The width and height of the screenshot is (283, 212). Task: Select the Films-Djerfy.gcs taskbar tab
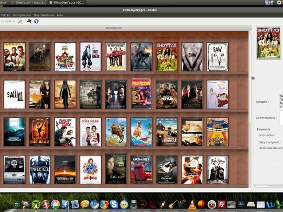(67, 3)
